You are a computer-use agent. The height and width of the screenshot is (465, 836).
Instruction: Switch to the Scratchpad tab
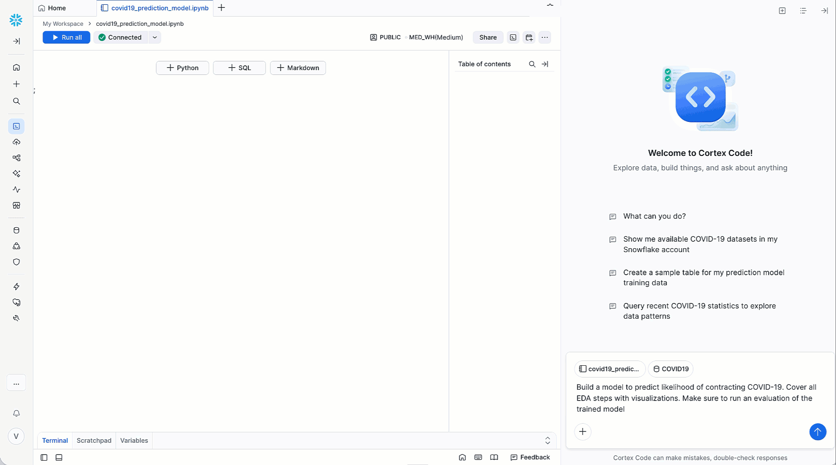pos(94,440)
